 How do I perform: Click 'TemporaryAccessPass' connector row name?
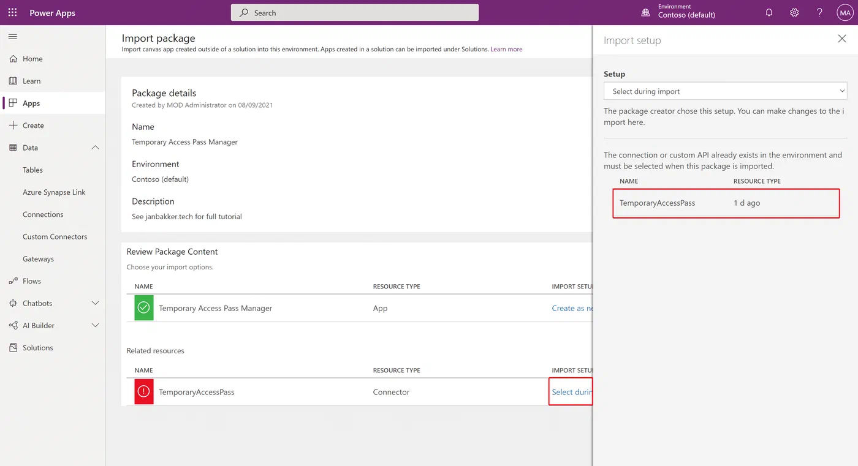(x=196, y=392)
